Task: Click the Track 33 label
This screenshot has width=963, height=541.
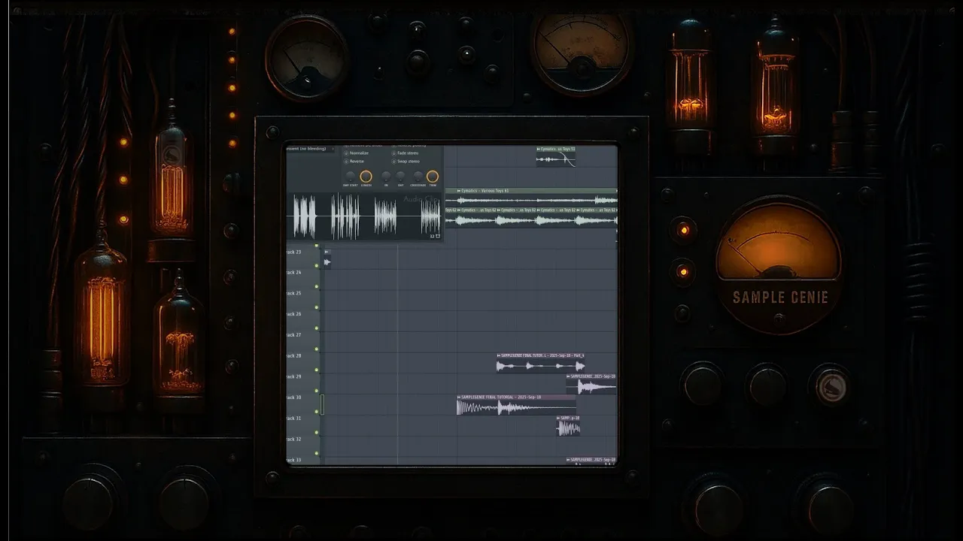Action: coord(293,460)
